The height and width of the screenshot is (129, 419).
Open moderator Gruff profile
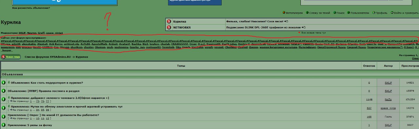coord(41,33)
